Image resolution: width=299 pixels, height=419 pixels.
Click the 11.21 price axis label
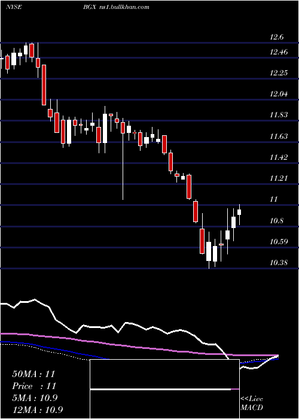279,178
